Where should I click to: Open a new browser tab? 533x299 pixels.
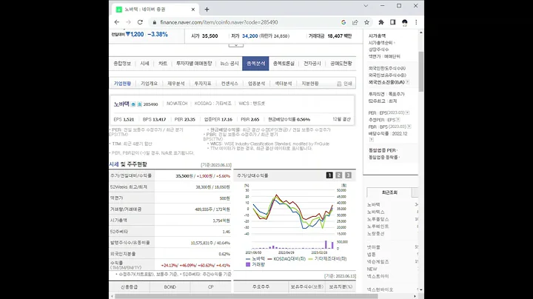tap(207, 10)
